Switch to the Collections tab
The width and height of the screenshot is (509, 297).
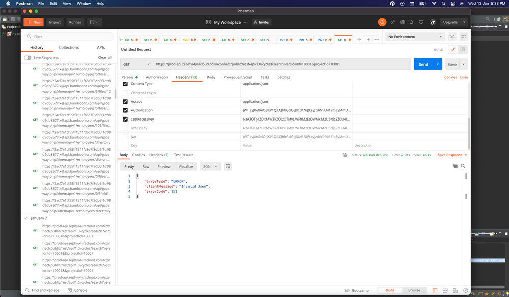click(x=69, y=47)
